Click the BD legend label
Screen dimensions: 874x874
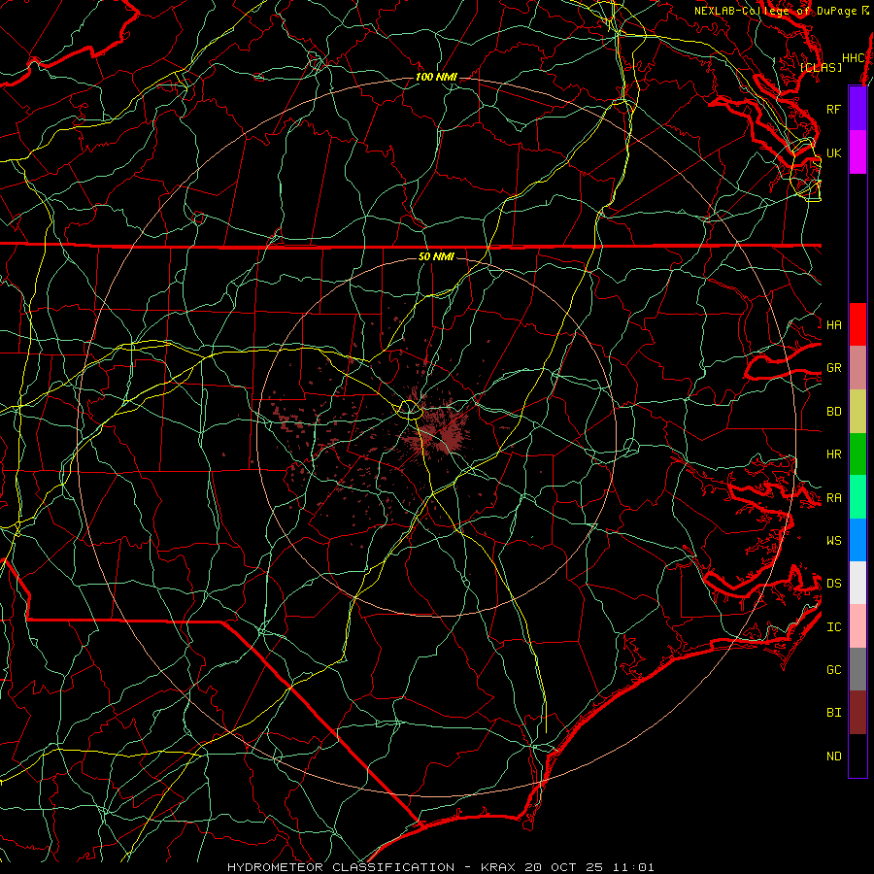click(833, 412)
